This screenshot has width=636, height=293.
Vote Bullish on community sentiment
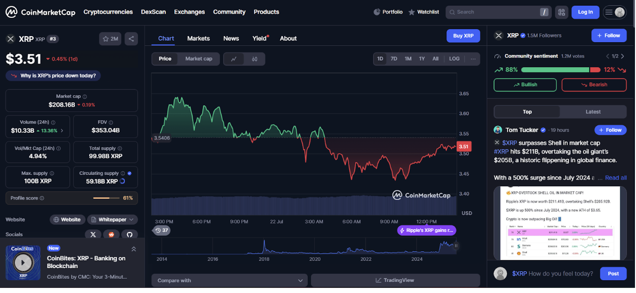pos(525,85)
